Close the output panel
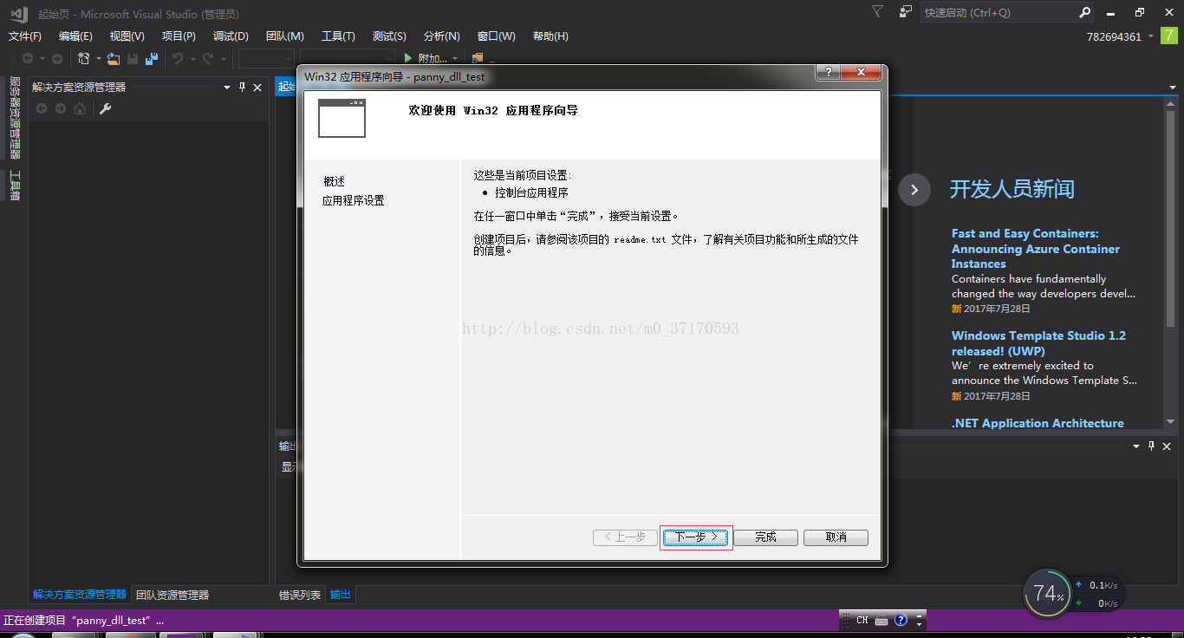1184x638 pixels. (x=1167, y=446)
